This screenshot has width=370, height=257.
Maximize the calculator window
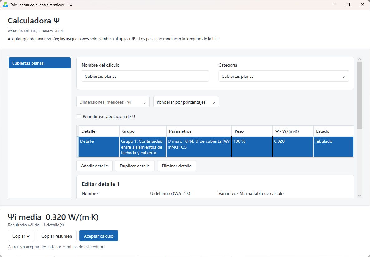pyautogui.click(x=348, y=5)
